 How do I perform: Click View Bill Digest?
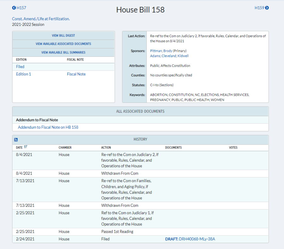pos(63,35)
